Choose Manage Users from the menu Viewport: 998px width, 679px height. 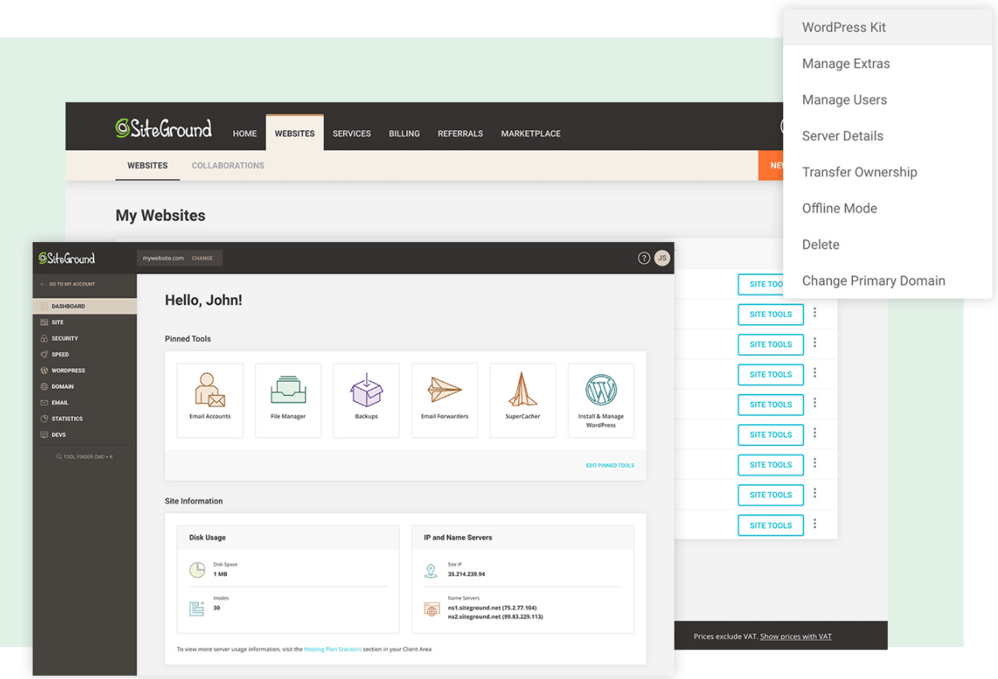[x=888, y=100]
